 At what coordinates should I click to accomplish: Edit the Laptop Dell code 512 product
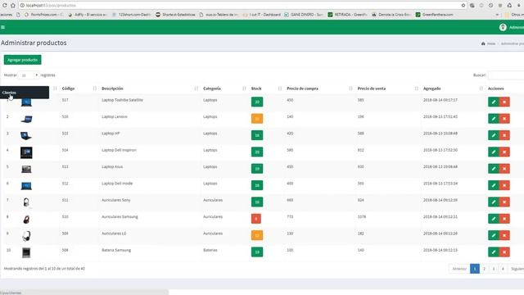point(493,185)
